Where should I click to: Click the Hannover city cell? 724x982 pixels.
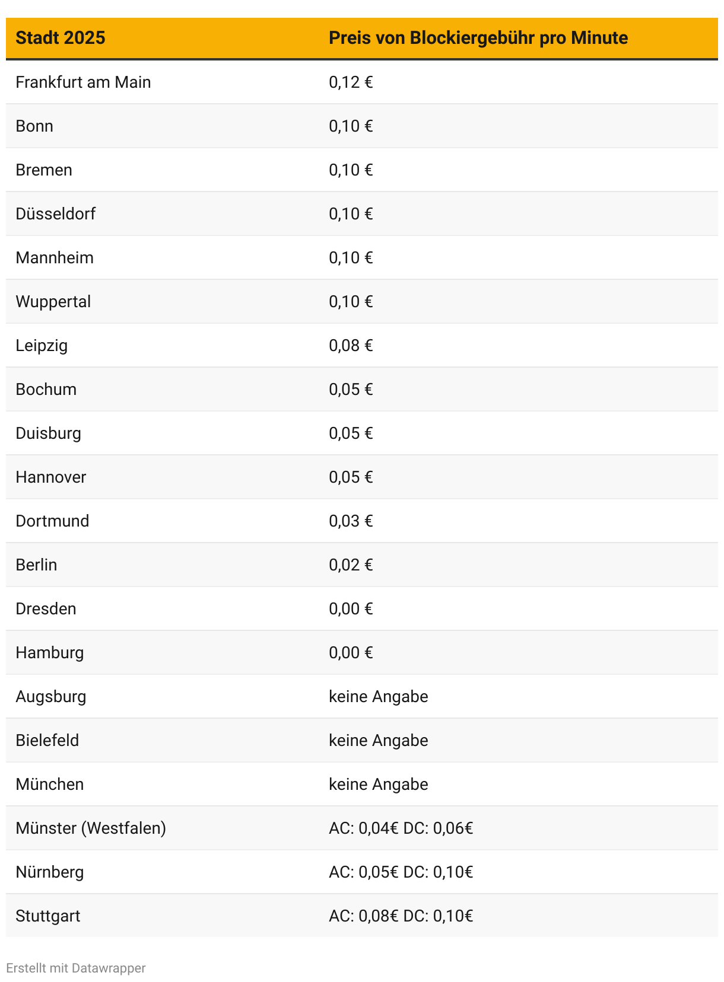point(51,477)
